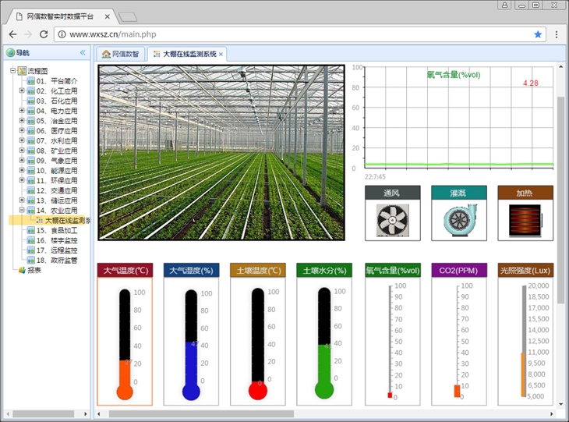The height and width of the screenshot is (422, 569).
Task: Click the 加热 header button
Action: pos(525,193)
